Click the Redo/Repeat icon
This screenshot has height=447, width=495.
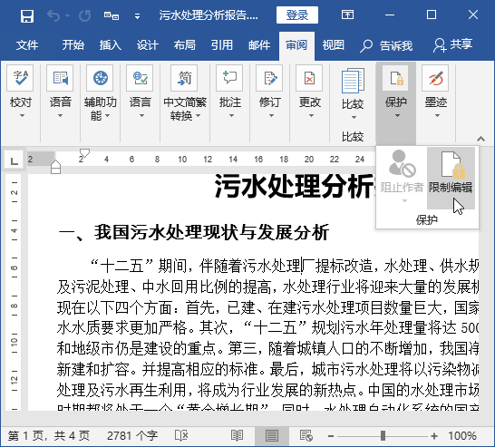click(84, 15)
